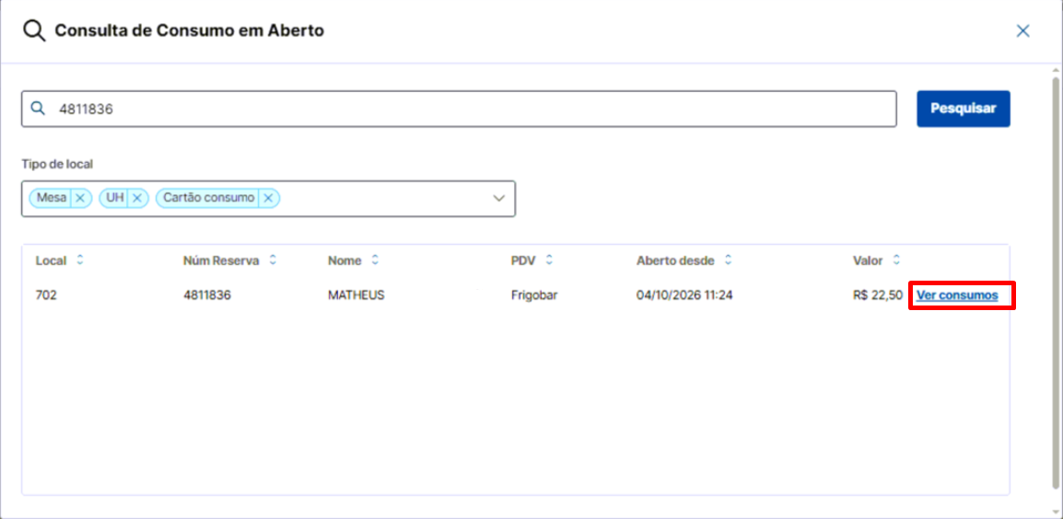Select the date cell 04/10/2026 11:24
Viewport: 1063px width, 519px height.
[x=684, y=295]
